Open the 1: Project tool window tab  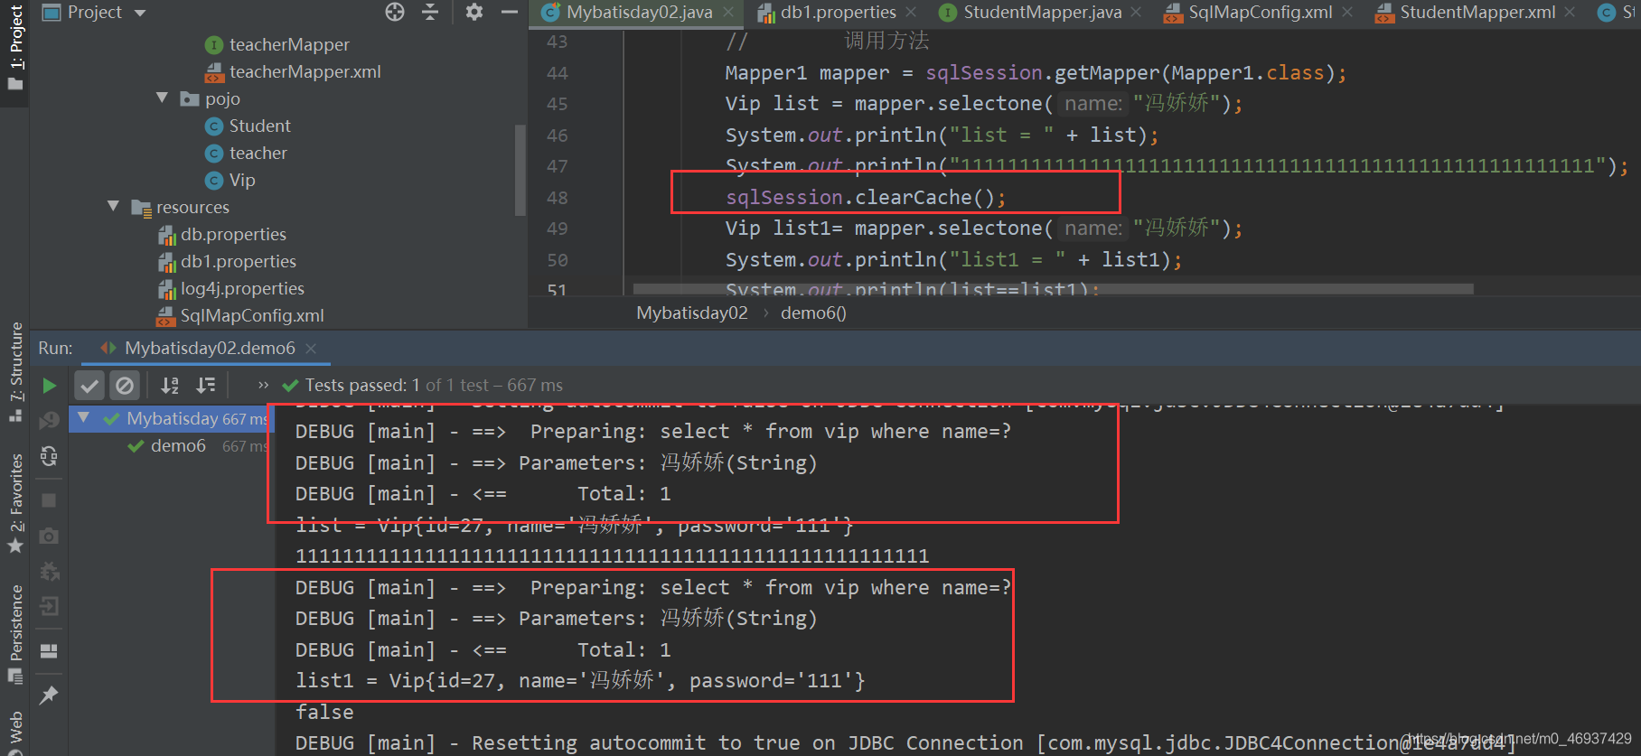(x=14, y=48)
